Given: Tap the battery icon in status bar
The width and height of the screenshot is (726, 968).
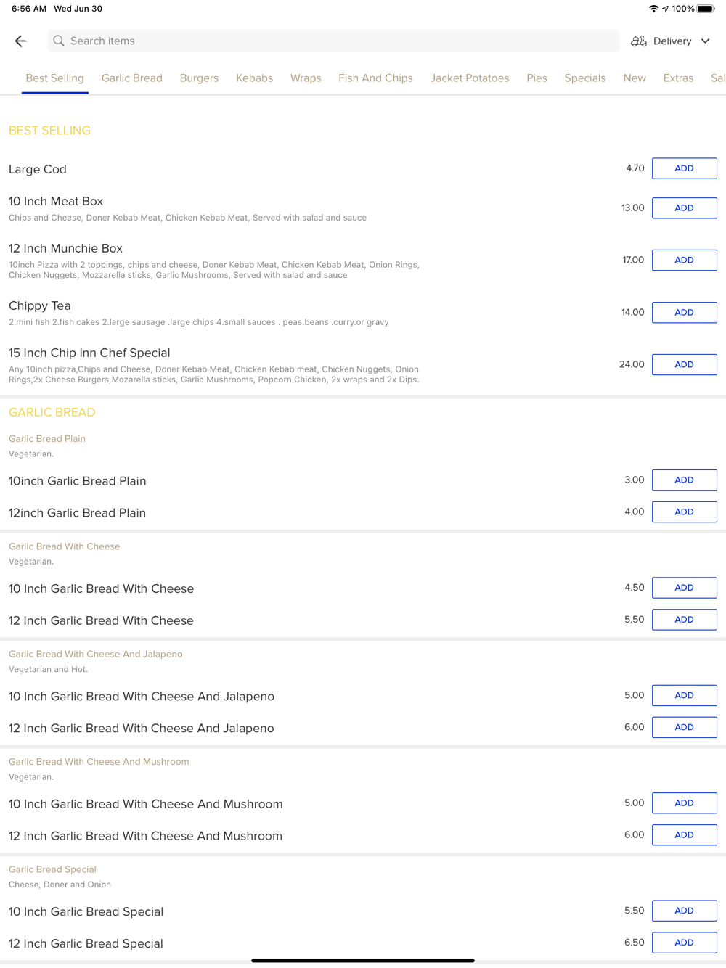Looking at the screenshot, I should [706, 9].
